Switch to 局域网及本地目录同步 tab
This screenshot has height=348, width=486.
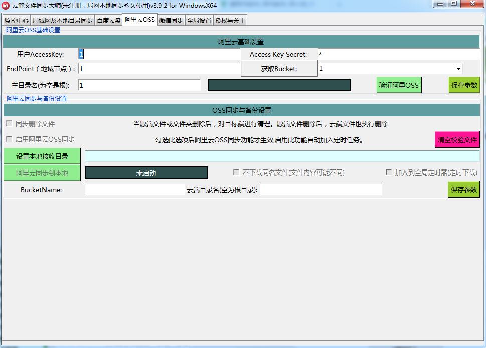coord(63,20)
